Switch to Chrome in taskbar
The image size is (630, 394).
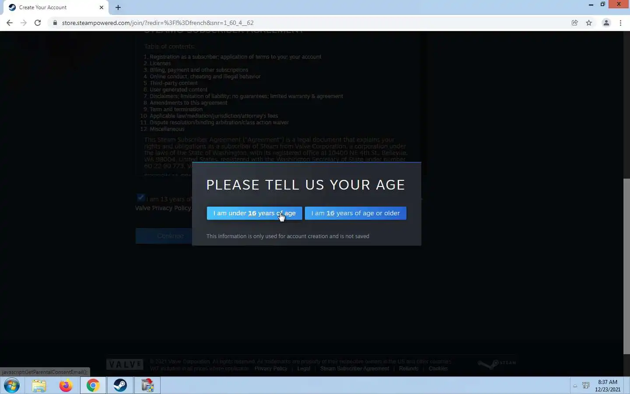pyautogui.click(x=93, y=386)
